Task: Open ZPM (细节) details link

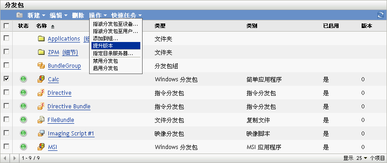Action: click(70, 52)
